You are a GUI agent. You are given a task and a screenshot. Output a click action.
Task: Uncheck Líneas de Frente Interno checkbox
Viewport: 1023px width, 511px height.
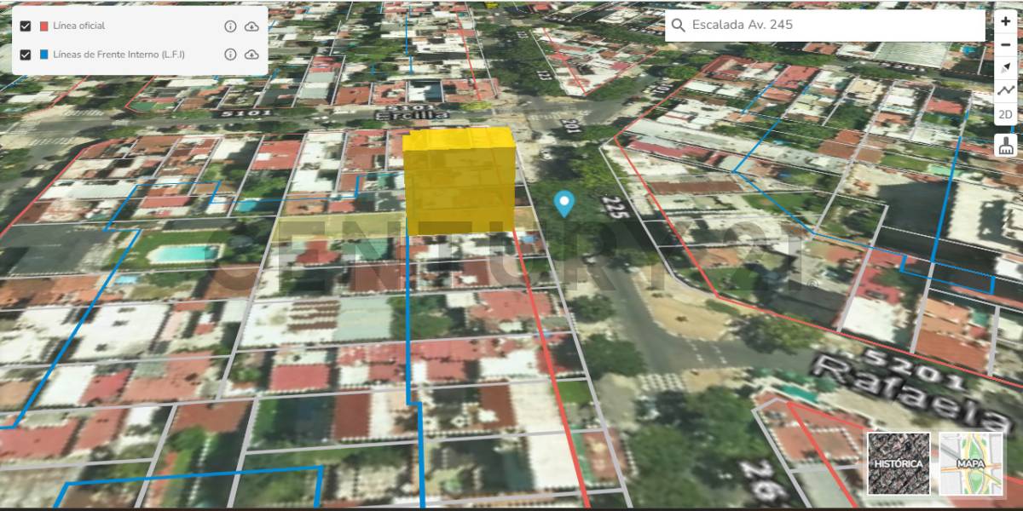coord(26,55)
